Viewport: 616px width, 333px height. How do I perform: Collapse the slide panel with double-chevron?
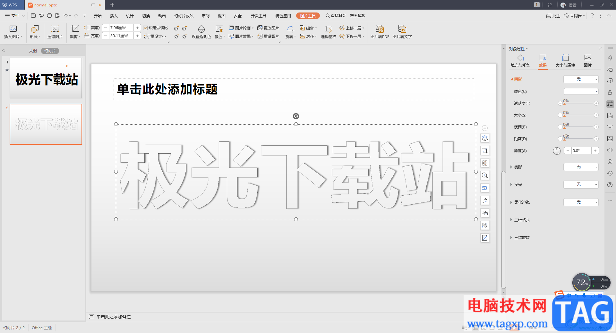click(x=4, y=51)
